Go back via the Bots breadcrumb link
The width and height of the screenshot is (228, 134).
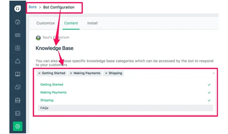tap(33, 7)
